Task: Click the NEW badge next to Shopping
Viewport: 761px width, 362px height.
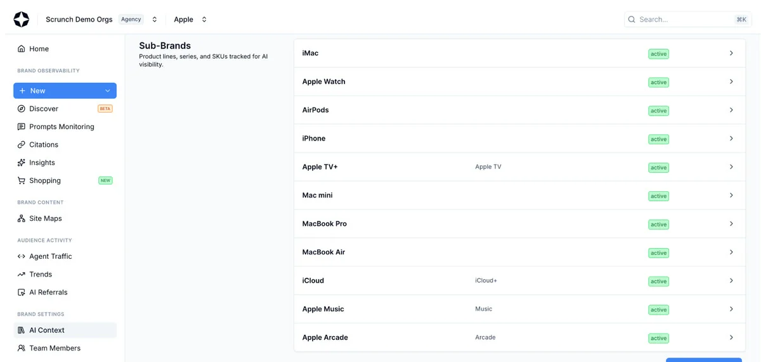Action: point(105,180)
